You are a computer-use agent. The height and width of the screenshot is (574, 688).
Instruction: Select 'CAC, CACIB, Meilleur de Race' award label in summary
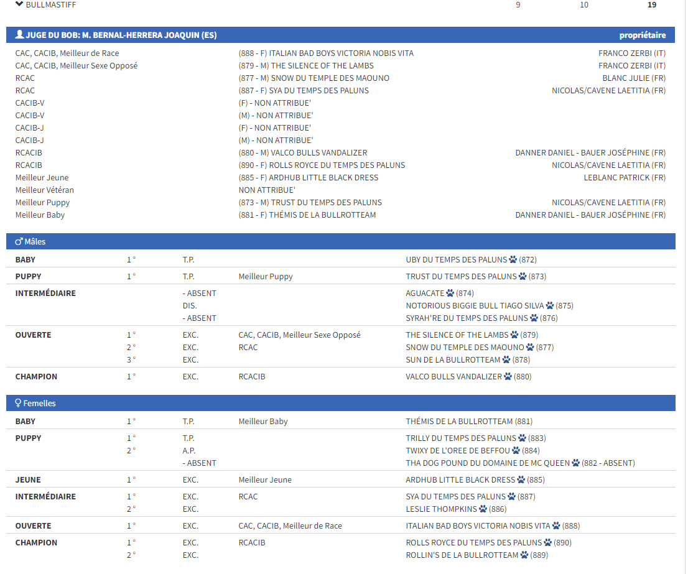(x=67, y=53)
